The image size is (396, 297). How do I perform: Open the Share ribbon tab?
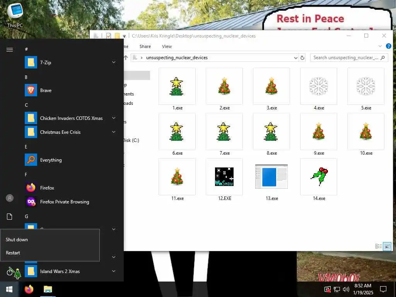click(x=145, y=46)
